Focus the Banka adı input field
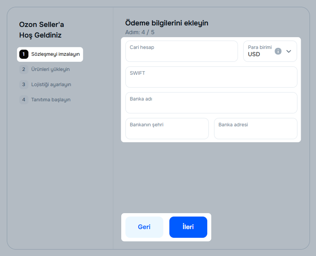The width and height of the screenshot is (316, 256). [211, 103]
